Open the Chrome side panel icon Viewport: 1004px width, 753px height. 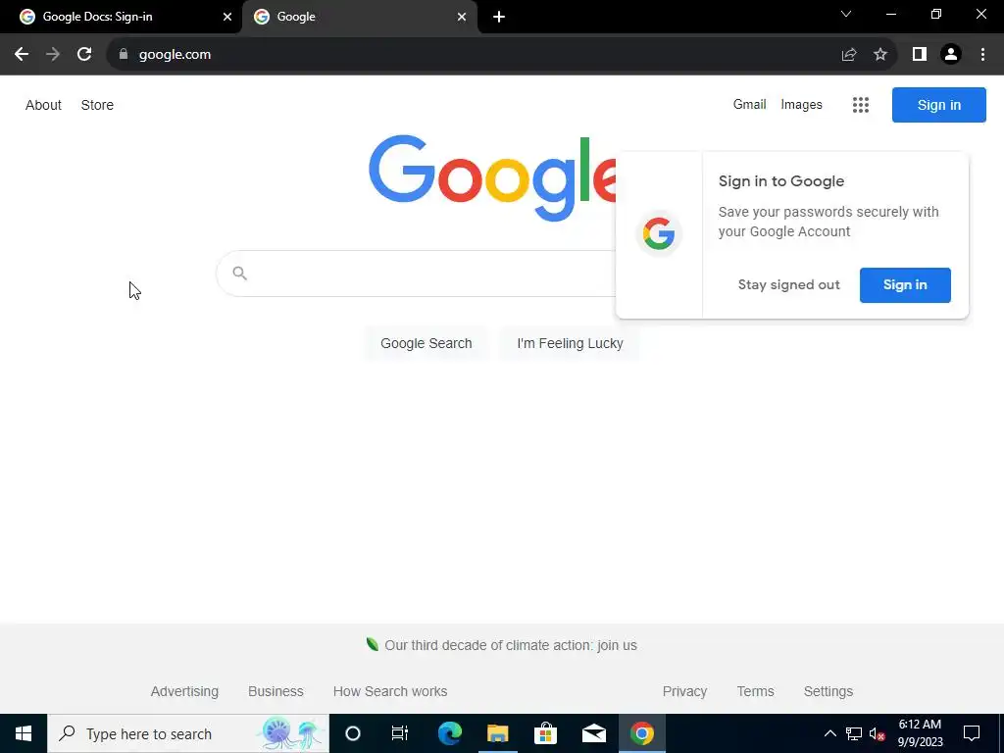[920, 55]
